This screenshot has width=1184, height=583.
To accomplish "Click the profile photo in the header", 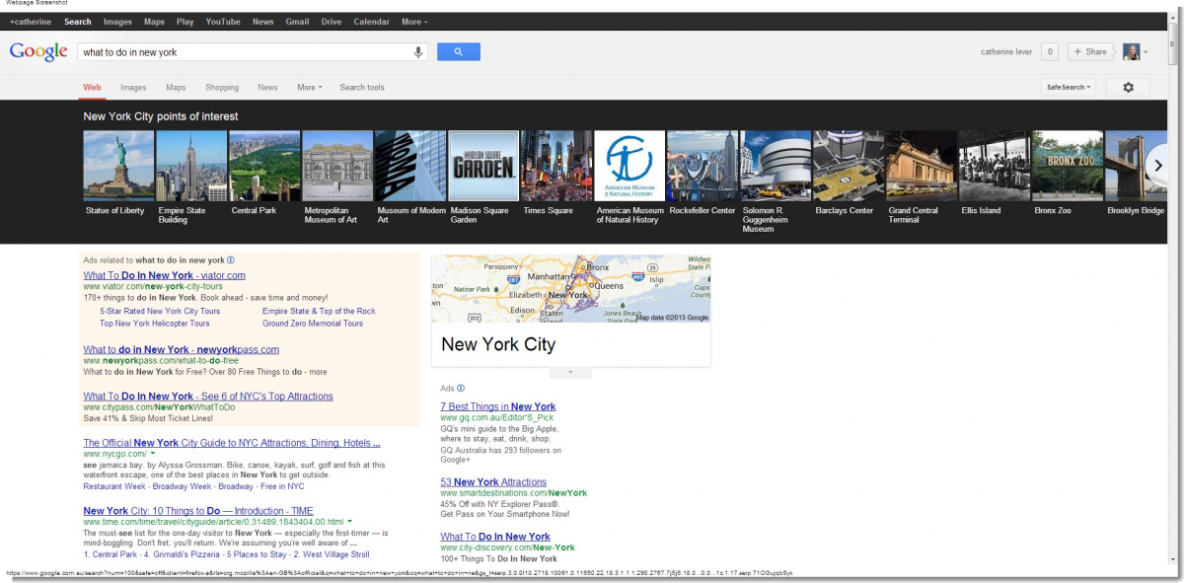I will tap(1131, 52).
